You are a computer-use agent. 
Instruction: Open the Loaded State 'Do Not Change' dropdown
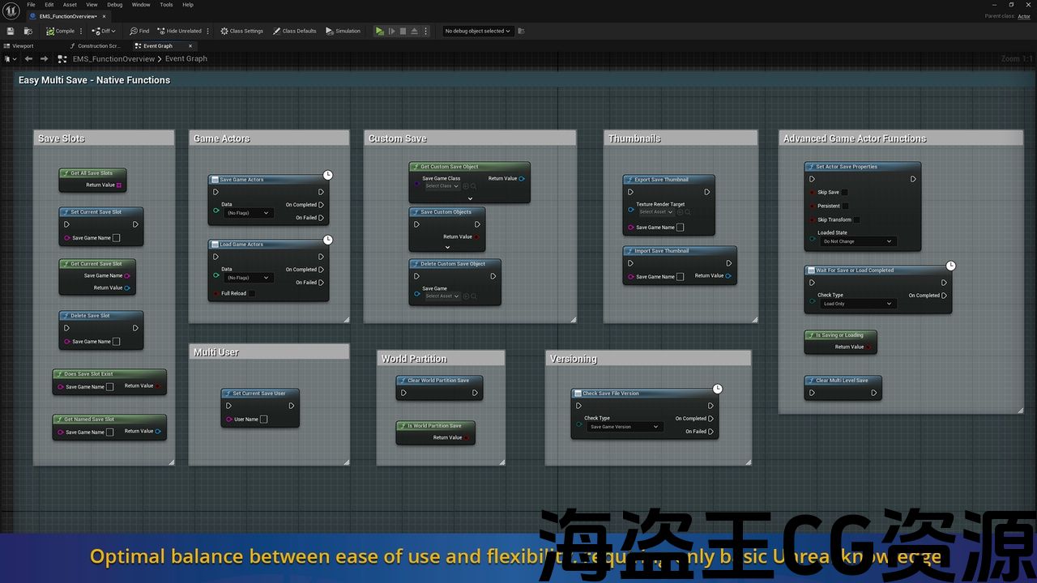[x=856, y=241]
